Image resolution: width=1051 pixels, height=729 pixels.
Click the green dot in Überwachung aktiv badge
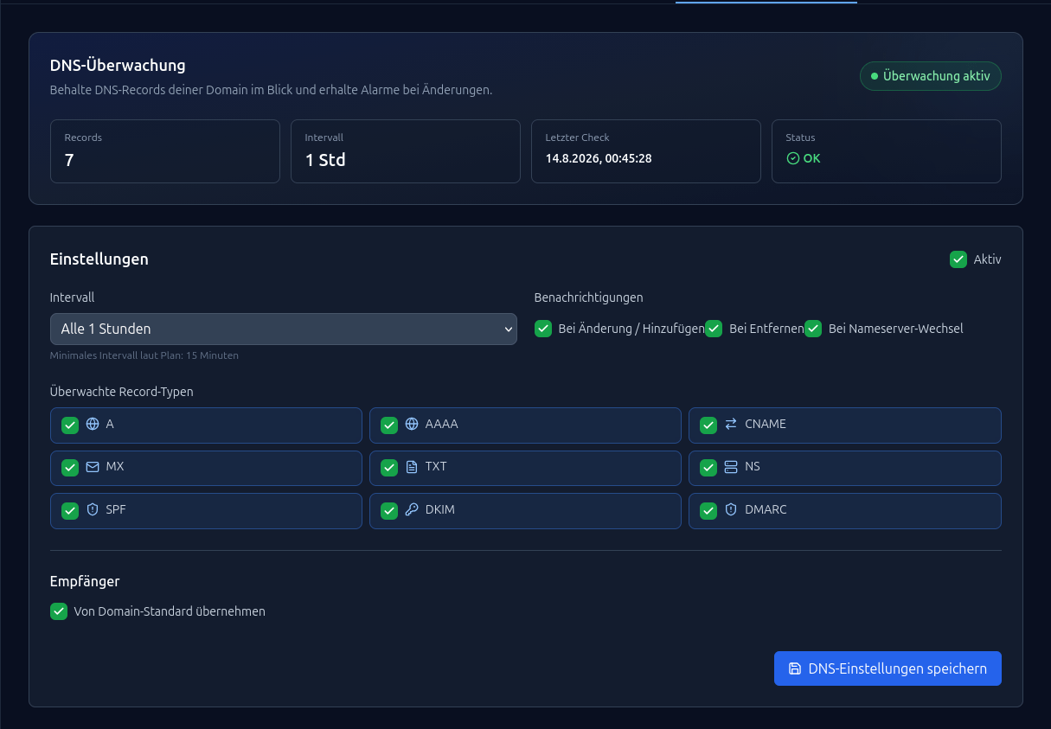[x=875, y=76]
